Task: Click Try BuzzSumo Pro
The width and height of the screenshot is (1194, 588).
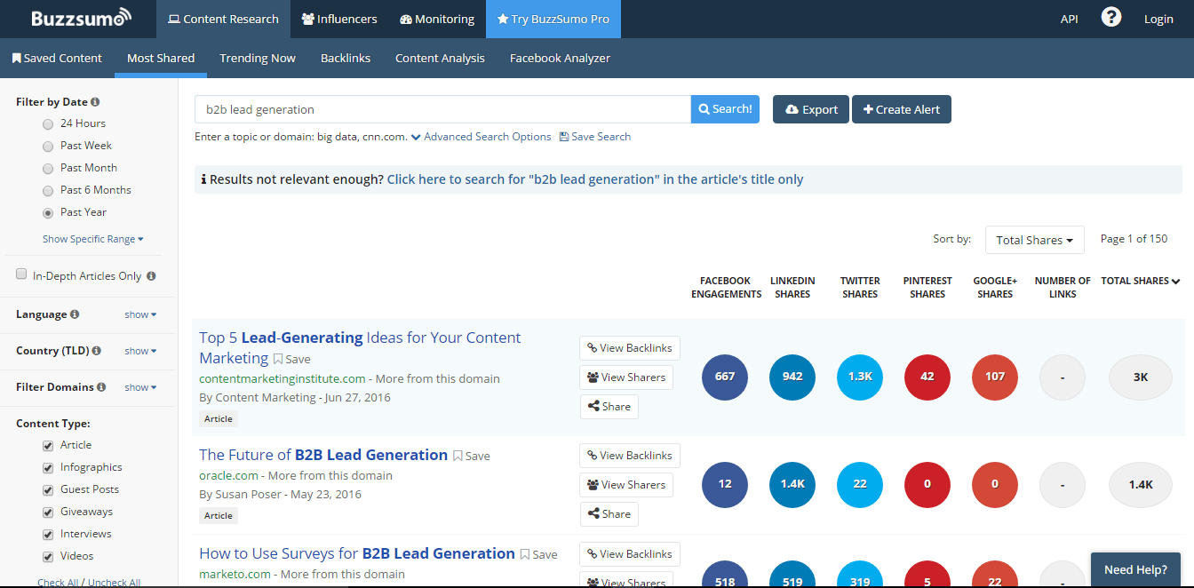Action: pyautogui.click(x=553, y=19)
